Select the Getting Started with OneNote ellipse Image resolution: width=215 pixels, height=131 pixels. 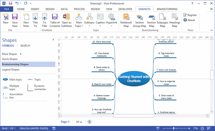tap(134, 79)
